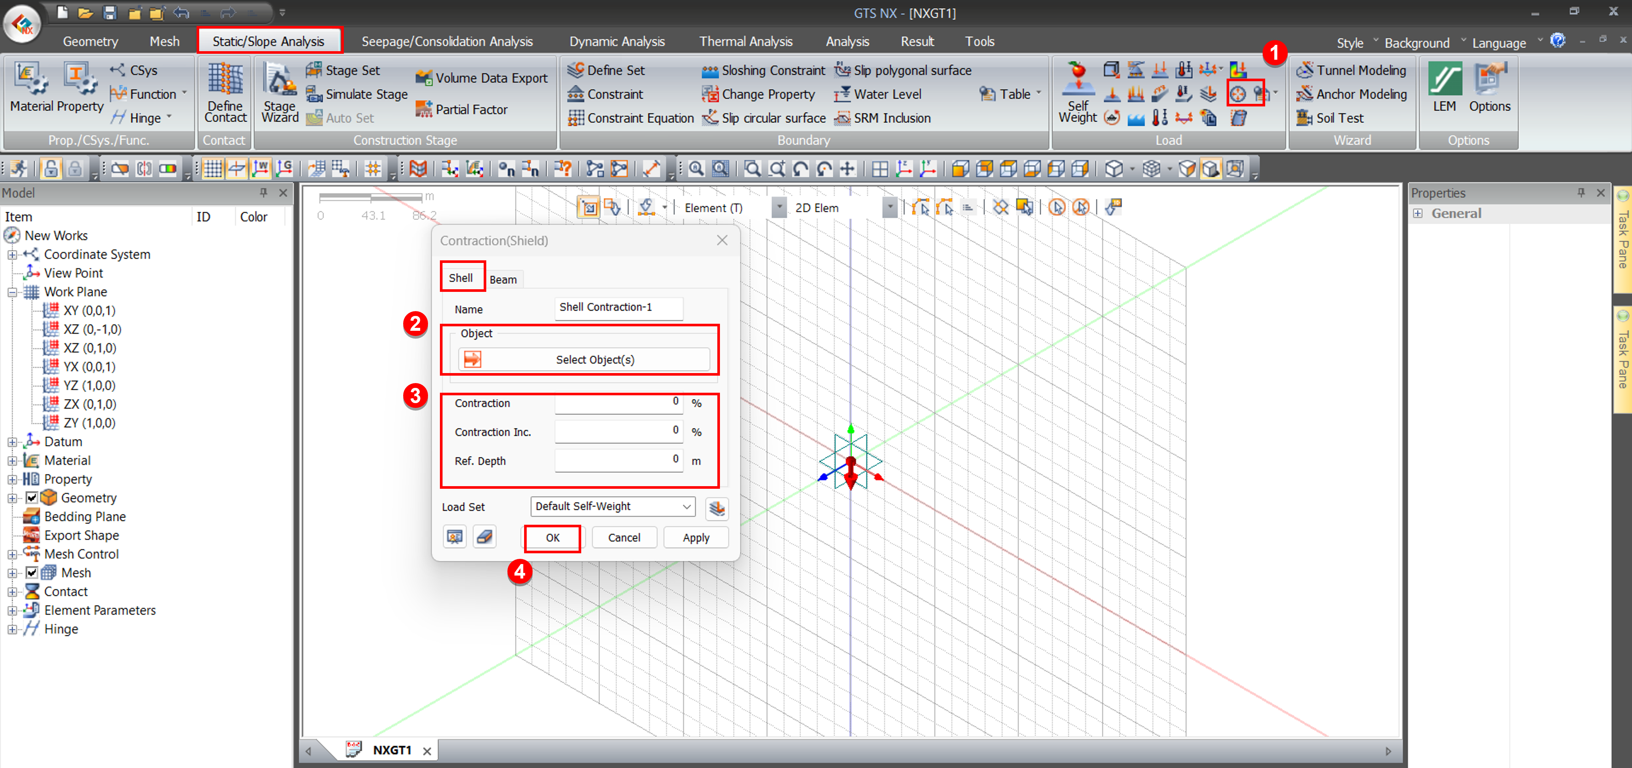This screenshot has width=1632, height=768.
Task: Open the Mesh ribbon tab
Action: pos(165,41)
